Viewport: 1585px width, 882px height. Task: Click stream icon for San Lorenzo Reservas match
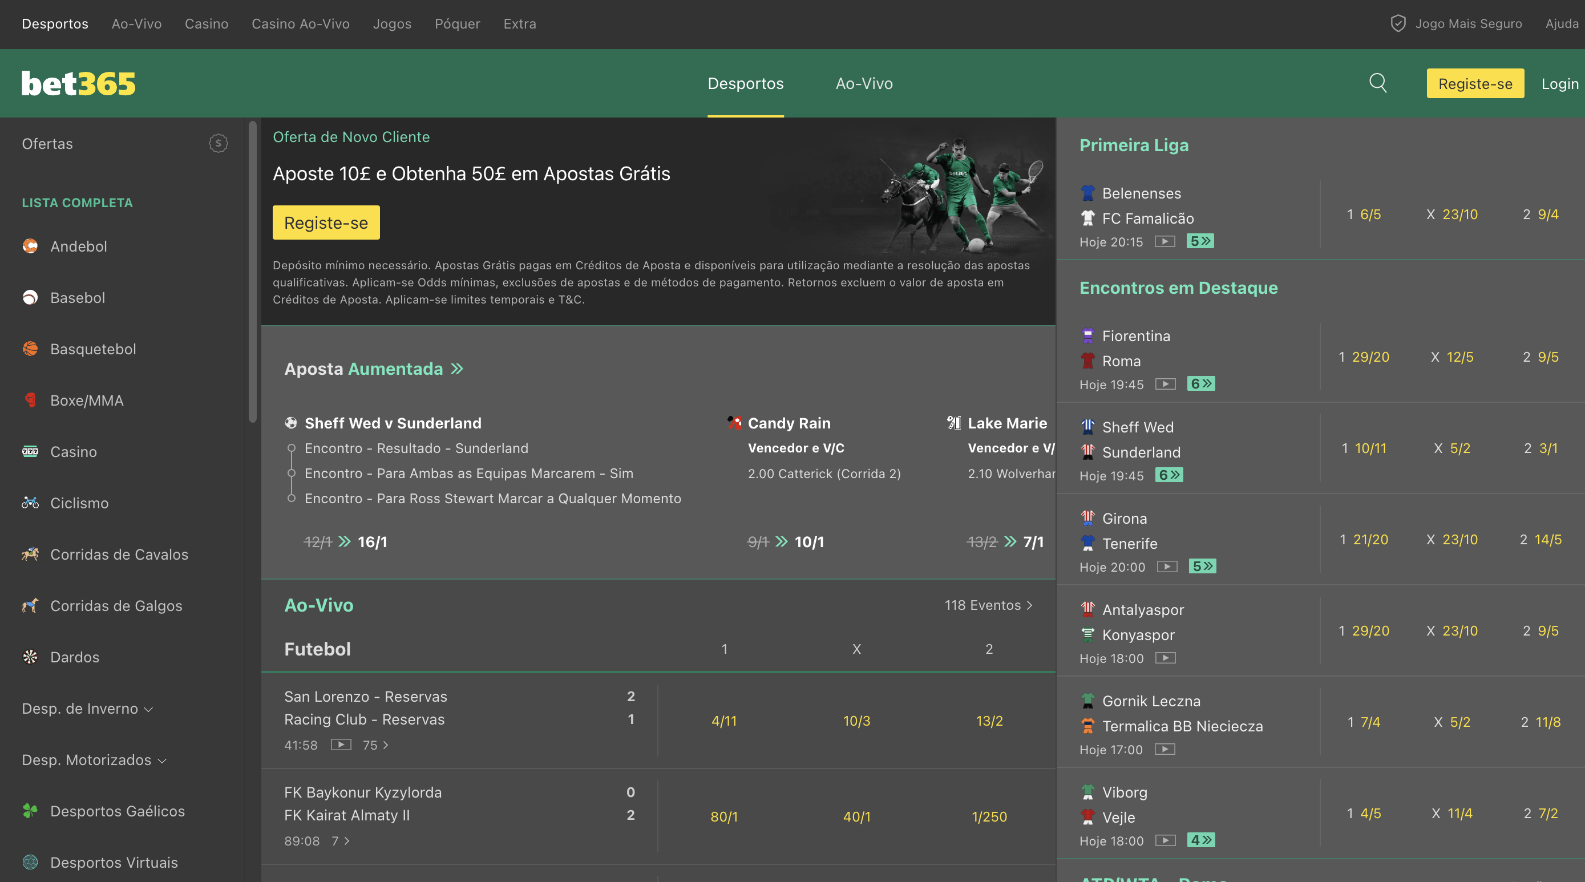coord(341,745)
